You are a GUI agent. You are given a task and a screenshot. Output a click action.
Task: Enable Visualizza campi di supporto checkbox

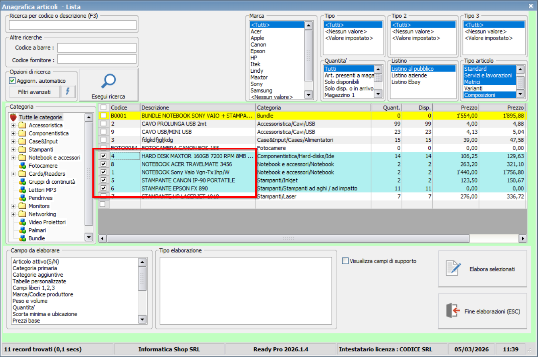345,261
